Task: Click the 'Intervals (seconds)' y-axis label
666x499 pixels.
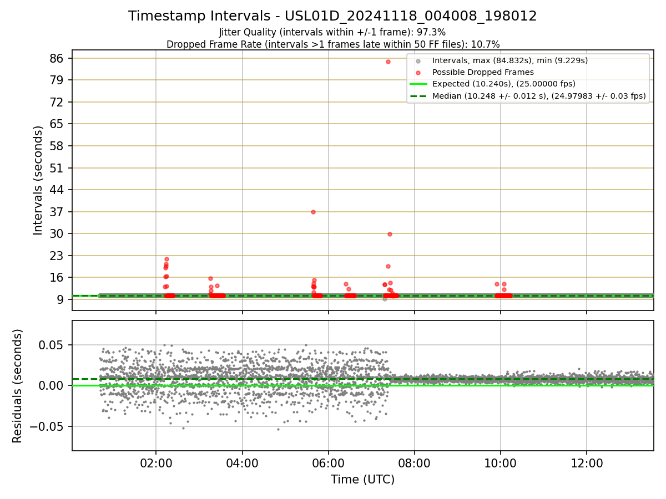Action: click(x=38, y=180)
